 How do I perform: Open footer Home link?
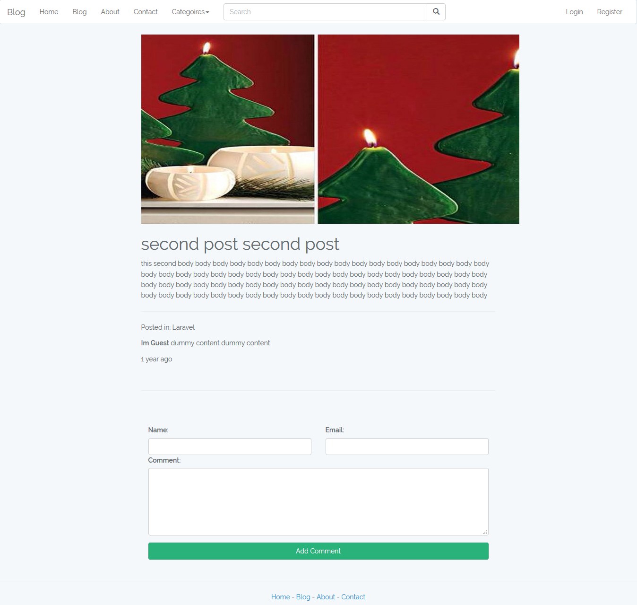(x=281, y=597)
